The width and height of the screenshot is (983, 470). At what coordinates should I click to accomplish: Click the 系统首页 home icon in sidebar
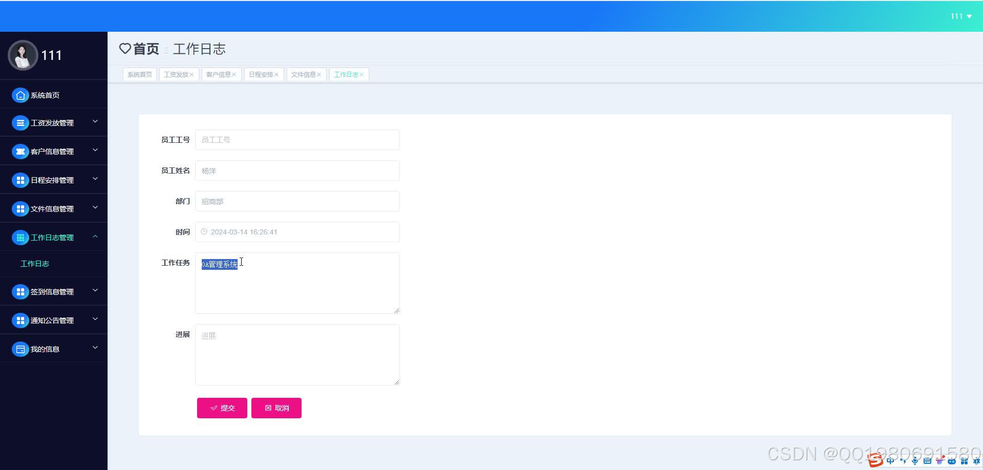pyautogui.click(x=20, y=95)
